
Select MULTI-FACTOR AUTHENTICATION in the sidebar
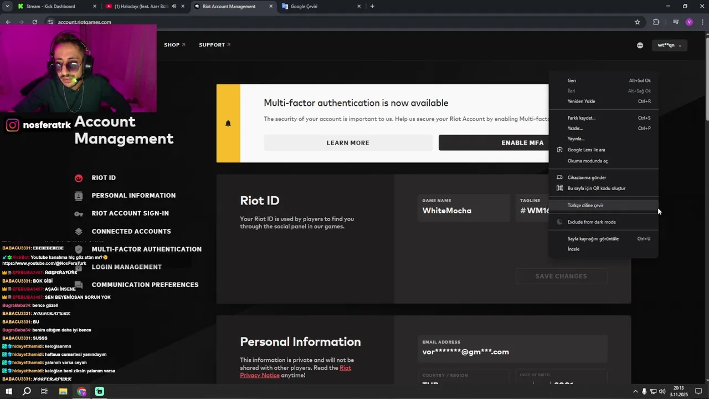tap(147, 249)
